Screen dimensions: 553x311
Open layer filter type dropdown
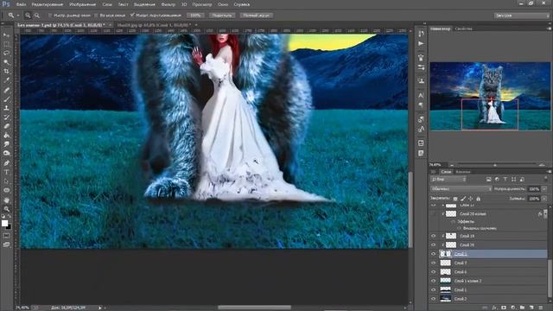[x=448, y=180]
